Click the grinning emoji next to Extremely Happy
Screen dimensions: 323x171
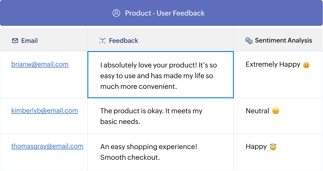306,65
